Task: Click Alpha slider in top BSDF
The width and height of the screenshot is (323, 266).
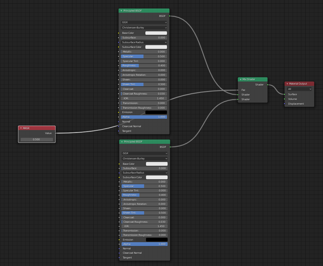Action: point(144,117)
